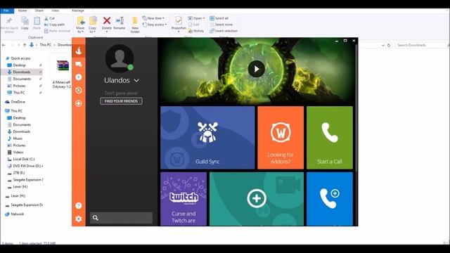Click Cut in the Clipboard group
The image size is (450, 253).
[49, 18]
